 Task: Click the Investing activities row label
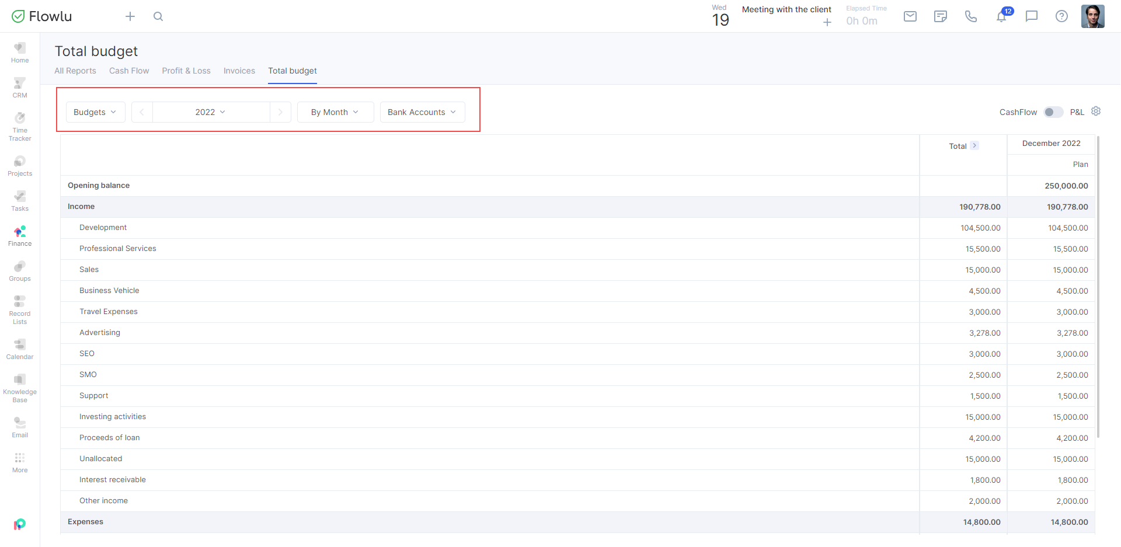tap(113, 417)
